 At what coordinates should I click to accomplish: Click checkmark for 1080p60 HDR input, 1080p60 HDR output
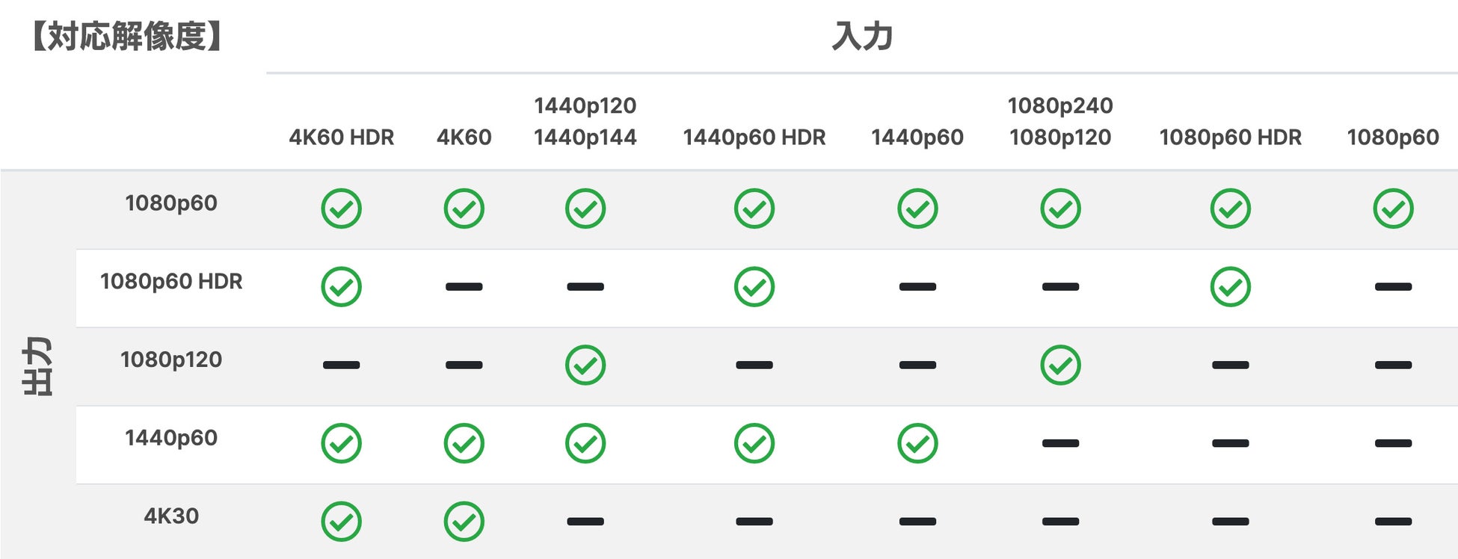click(x=1230, y=287)
